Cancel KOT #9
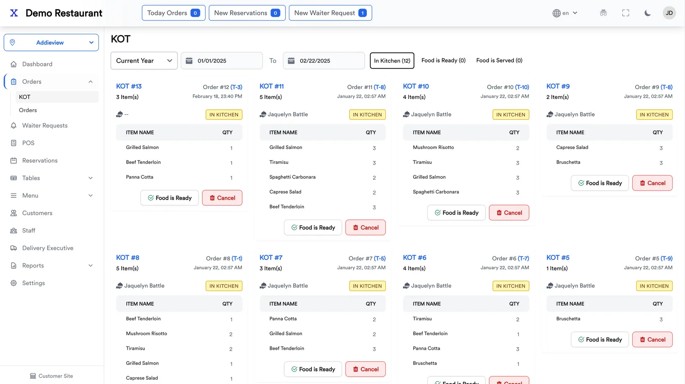This screenshot has height=384, width=685. 652,183
